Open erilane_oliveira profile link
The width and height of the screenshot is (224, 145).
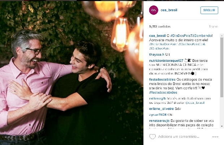161,109
